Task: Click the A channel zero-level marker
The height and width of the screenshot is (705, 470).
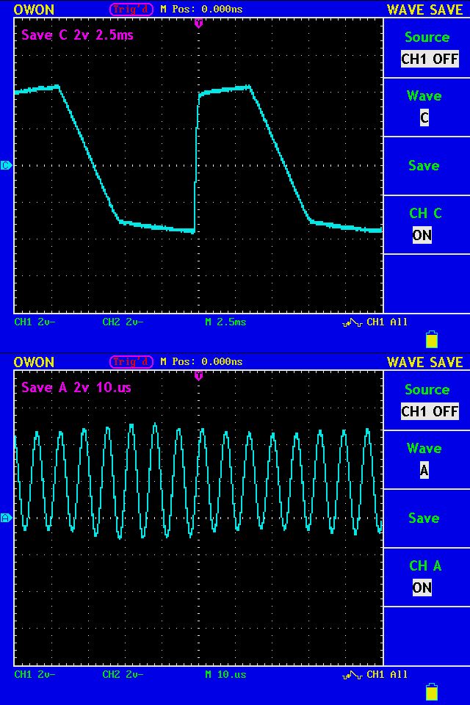Action: (x=6, y=518)
